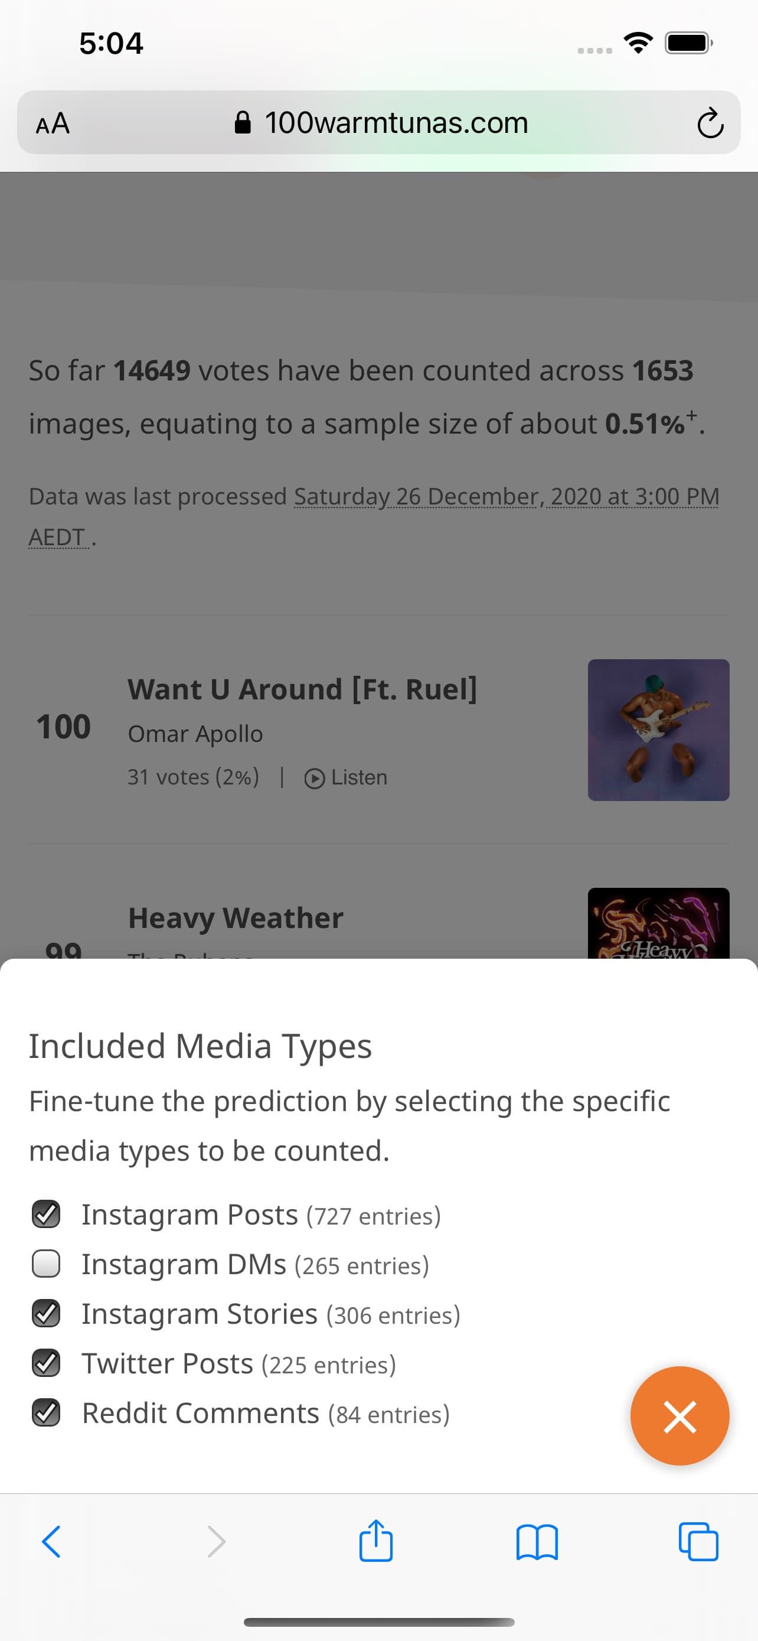The width and height of the screenshot is (758, 1641).
Task: Close the media types panel
Action: click(x=679, y=1417)
